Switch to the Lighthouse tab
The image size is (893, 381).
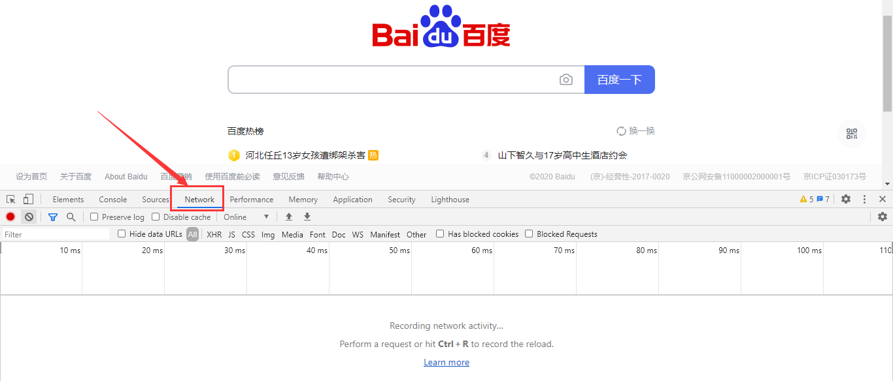click(450, 199)
